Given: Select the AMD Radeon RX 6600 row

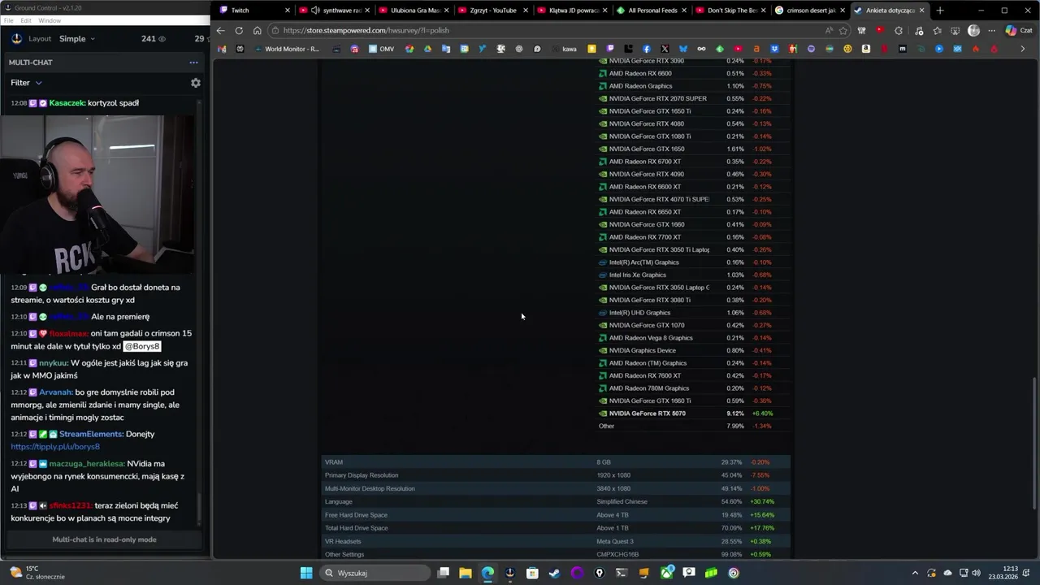Looking at the screenshot, I should (x=694, y=73).
